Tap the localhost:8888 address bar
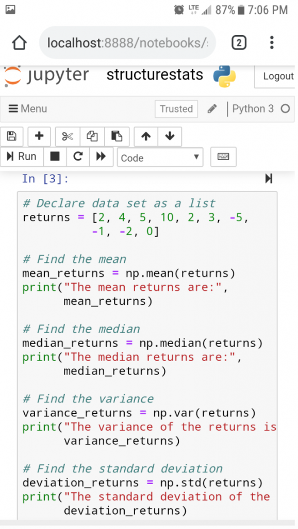298x529 pixels. click(128, 42)
